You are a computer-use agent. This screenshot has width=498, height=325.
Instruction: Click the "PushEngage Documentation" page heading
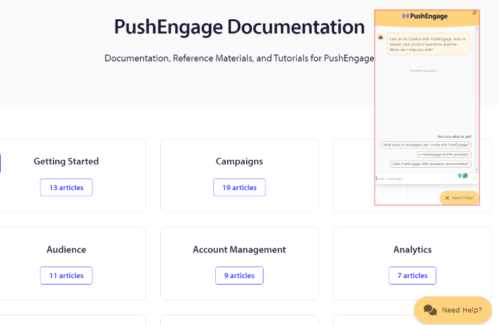pos(240,27)
